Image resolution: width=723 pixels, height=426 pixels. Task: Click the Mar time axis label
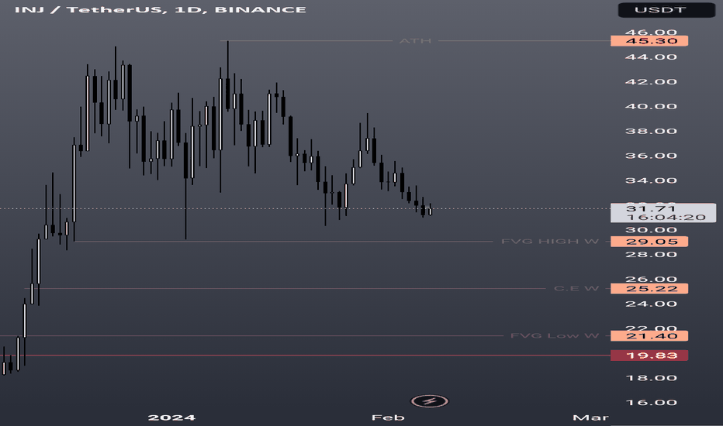tap(590, 417)
